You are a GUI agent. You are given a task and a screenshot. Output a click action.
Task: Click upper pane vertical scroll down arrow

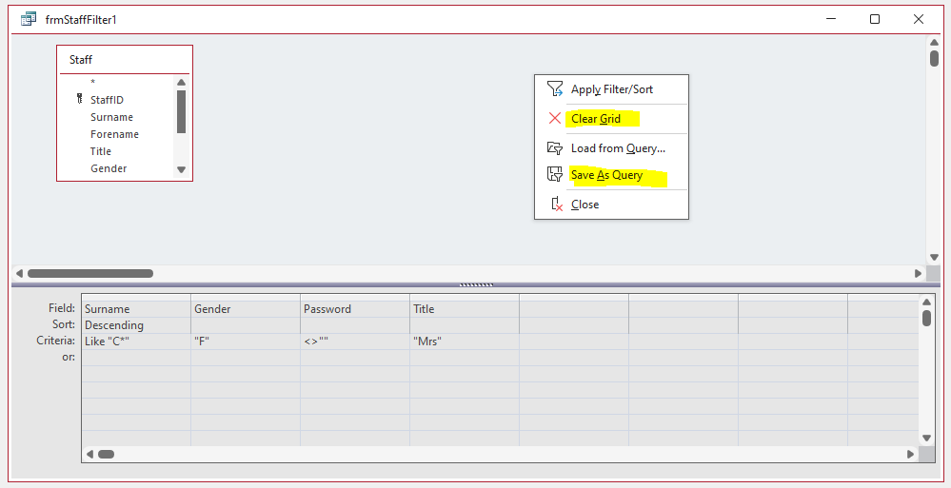[x=934, y=257]
